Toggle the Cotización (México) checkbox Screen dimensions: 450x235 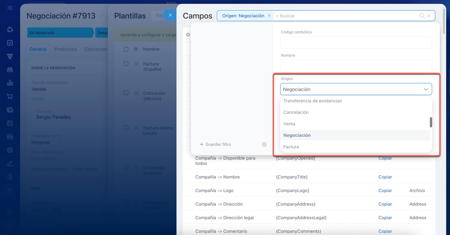click(x=126, y=93)
